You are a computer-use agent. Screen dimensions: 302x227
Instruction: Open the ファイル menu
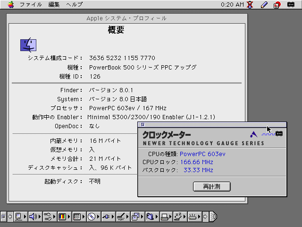(31, 4)
